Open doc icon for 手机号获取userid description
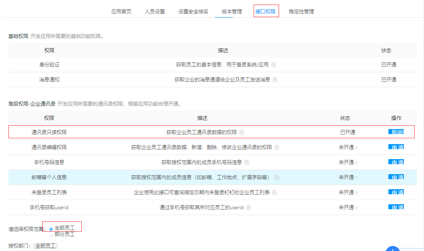The height and width of the screenshot is (251, 424). 248,207
